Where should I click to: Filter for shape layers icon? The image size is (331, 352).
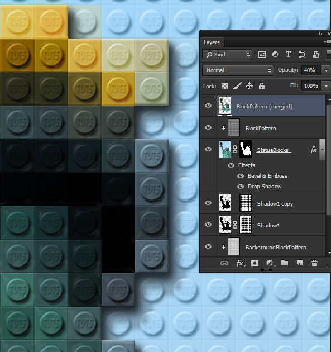click(x=302, y=55)
